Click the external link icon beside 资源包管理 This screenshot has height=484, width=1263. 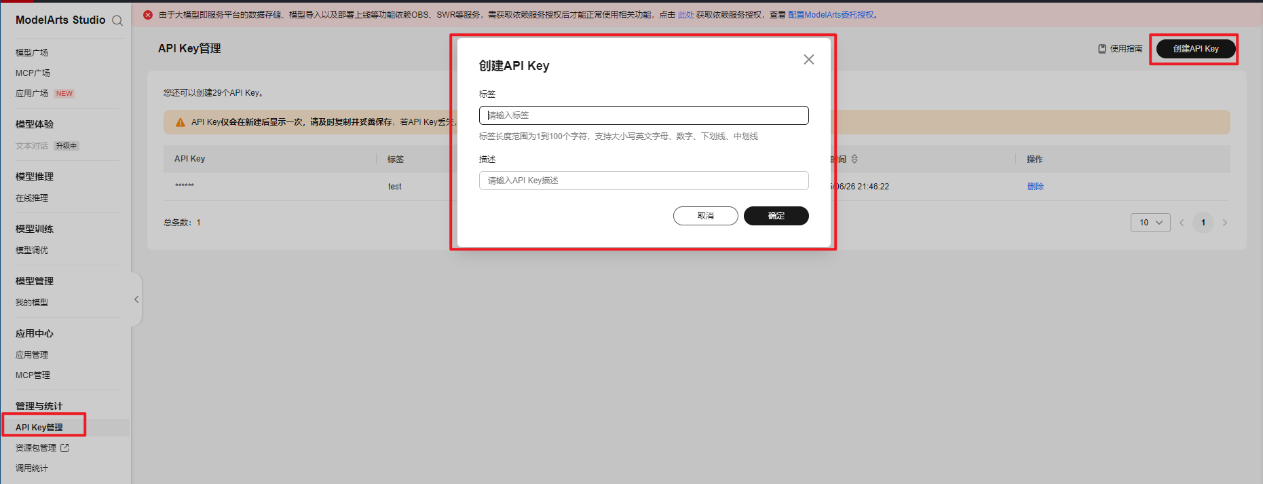coord(64,448)
